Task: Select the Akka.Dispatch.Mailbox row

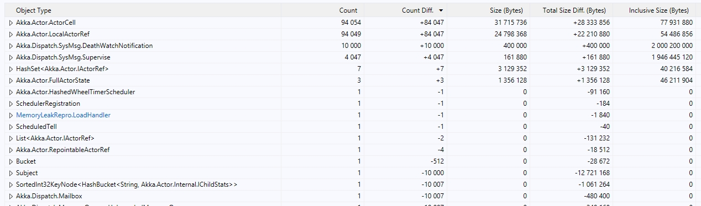Action: click(350, 196)
